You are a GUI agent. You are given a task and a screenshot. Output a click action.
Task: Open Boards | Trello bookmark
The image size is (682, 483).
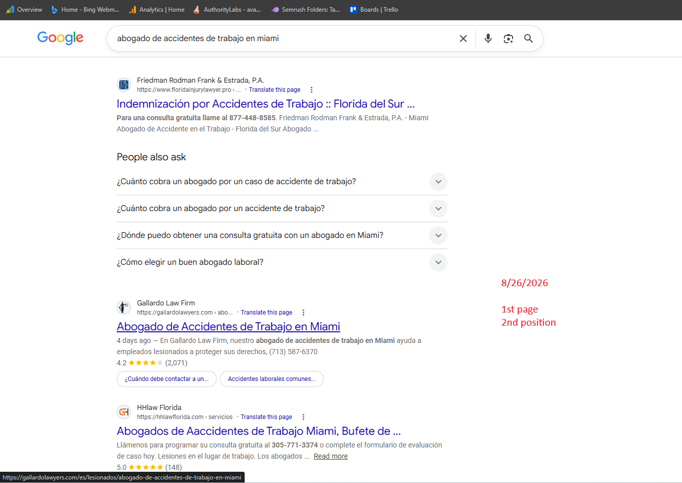[x=373, y=10]
